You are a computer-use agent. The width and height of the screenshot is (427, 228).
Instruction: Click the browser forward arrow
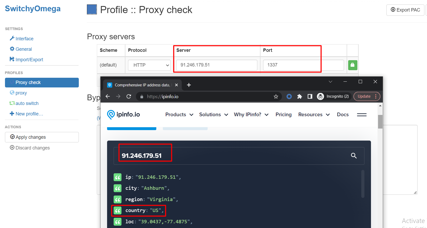pyautogui.click(x=118, y=97)
